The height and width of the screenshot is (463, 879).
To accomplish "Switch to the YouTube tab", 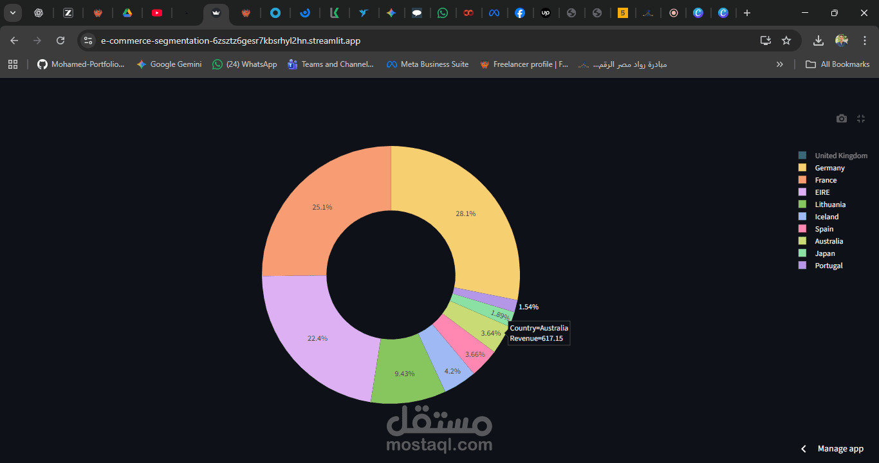I will pos(157,13).
